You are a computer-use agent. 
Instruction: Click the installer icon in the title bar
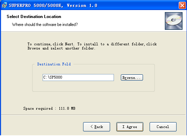pyautogui.click(x=5, y=5)
